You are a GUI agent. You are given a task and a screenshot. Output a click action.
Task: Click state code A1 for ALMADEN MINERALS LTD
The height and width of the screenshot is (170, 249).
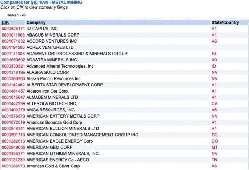(214, 98)
